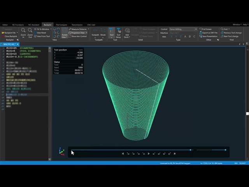Click Export as DXF File
Image resolution: width=249 pixels, height=187 pixels.
pyautogui.click(x=209, y=33)
